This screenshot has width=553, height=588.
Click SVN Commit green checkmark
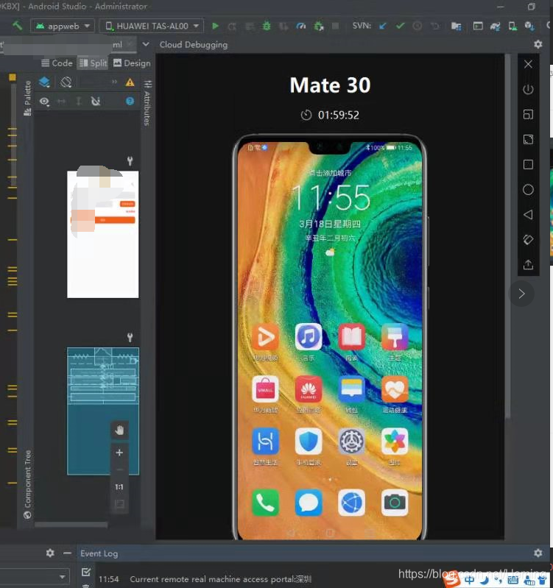[x=401, y=26]
